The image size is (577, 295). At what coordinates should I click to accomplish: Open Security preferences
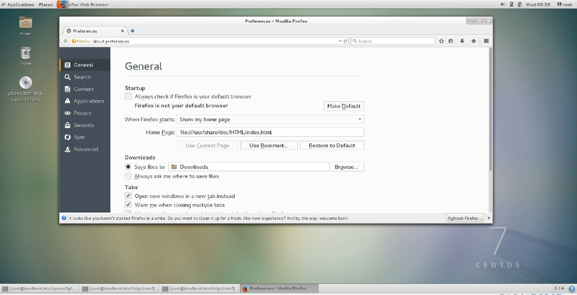85,125
